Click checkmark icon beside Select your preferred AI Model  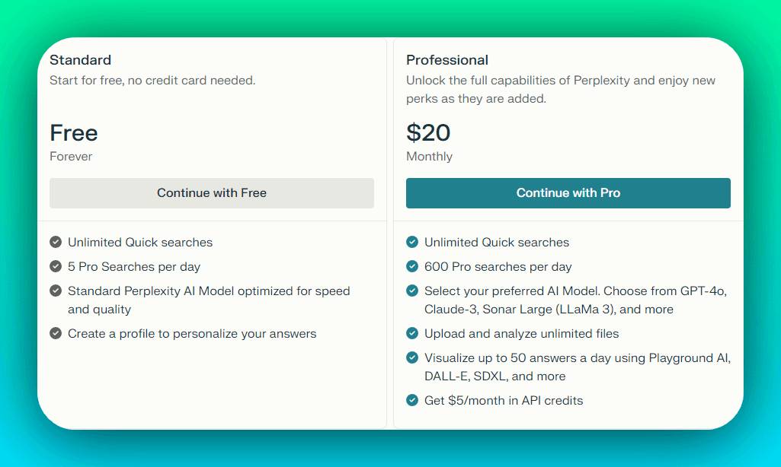[412, 291]
